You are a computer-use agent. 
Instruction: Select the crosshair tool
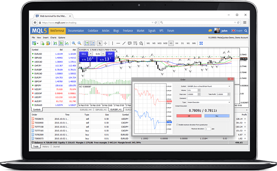pyautogui.click(x=106, y=43)
